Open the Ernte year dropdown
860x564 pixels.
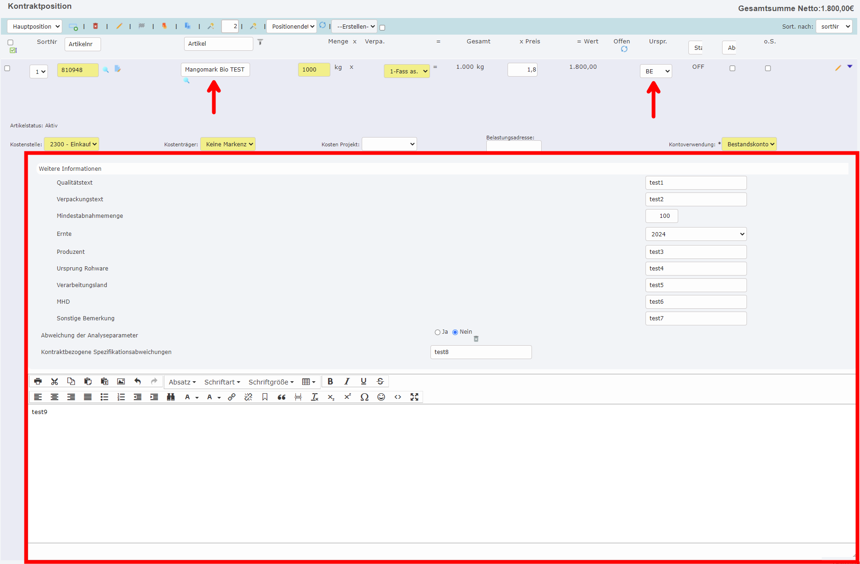(695, 234)
